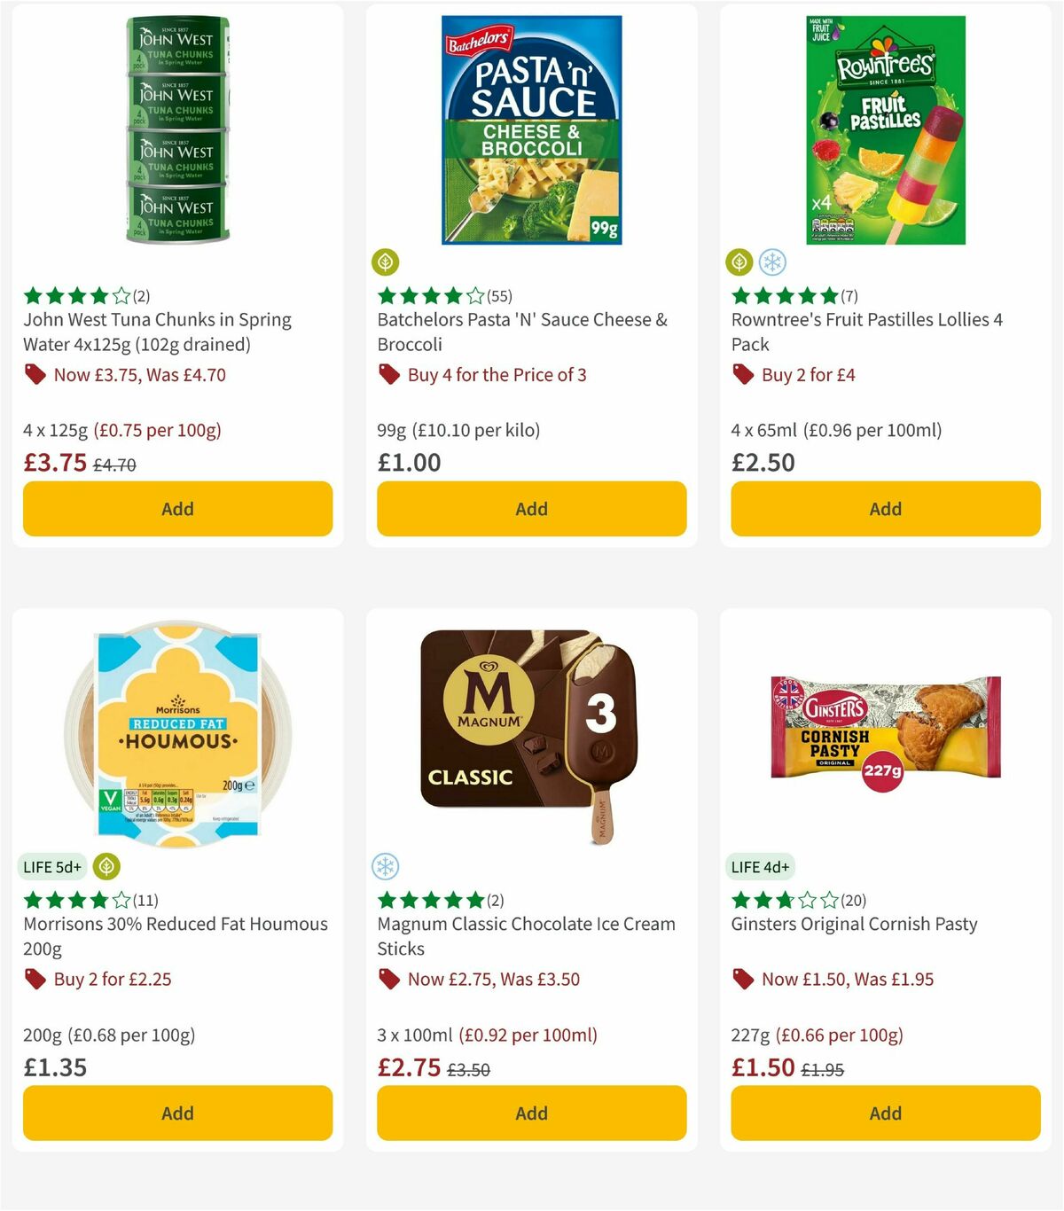Click the Rowntree's Fruit Pastilles product image
The width and height of the screenshot is (1064, 1211).
coord(885,130)
